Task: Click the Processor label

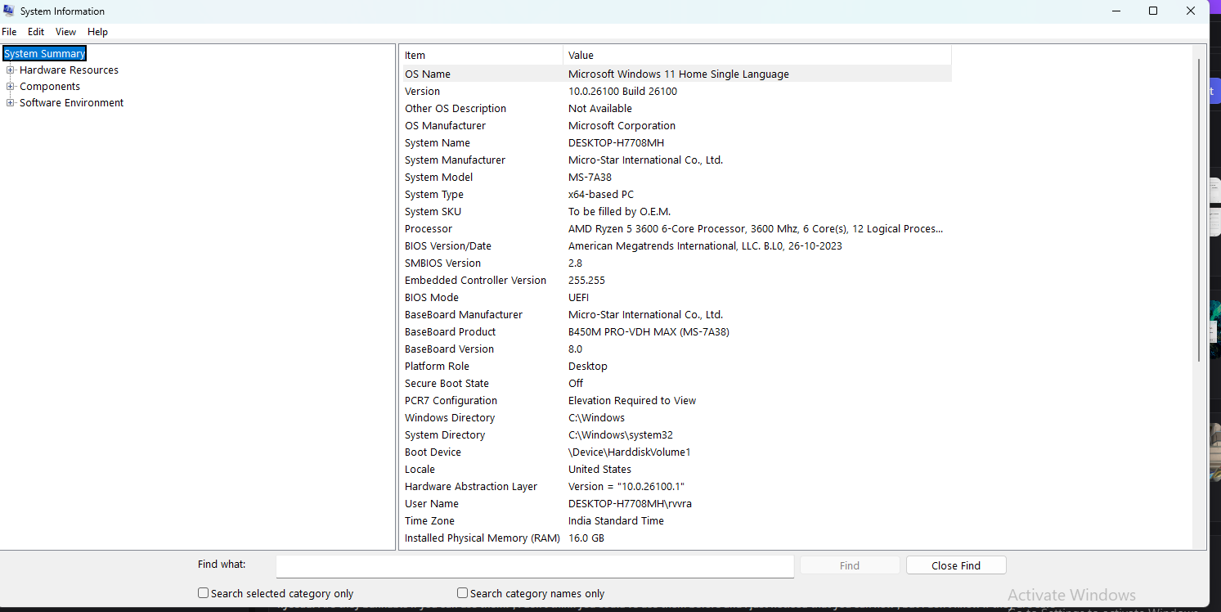Action: [x=429, y=229]
